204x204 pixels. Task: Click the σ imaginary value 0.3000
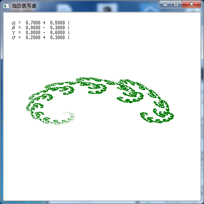coord(58,38)
